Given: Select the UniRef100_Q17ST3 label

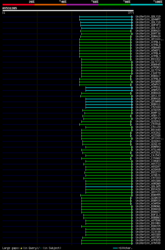Looking at the screenshot, I should pos(148,62).
